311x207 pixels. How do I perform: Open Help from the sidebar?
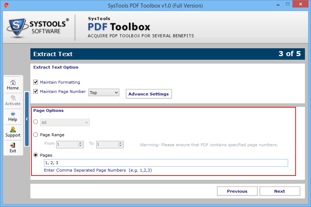pos(13,117)
